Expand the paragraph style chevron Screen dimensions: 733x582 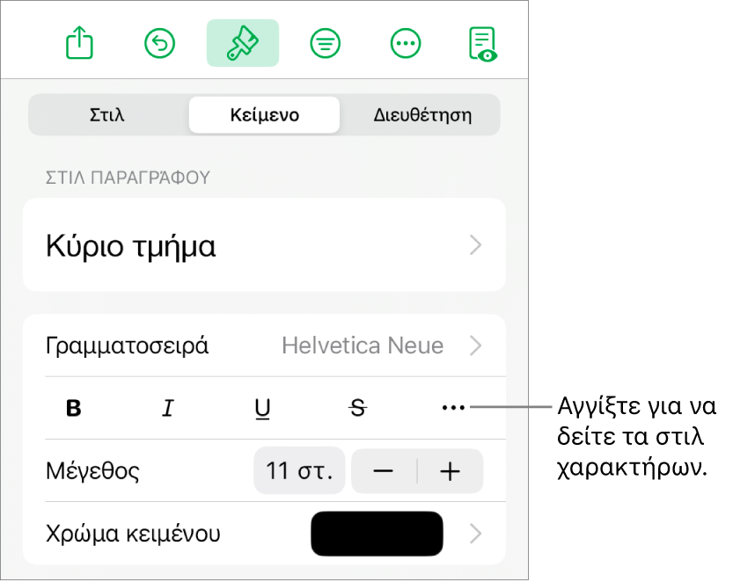475,244
